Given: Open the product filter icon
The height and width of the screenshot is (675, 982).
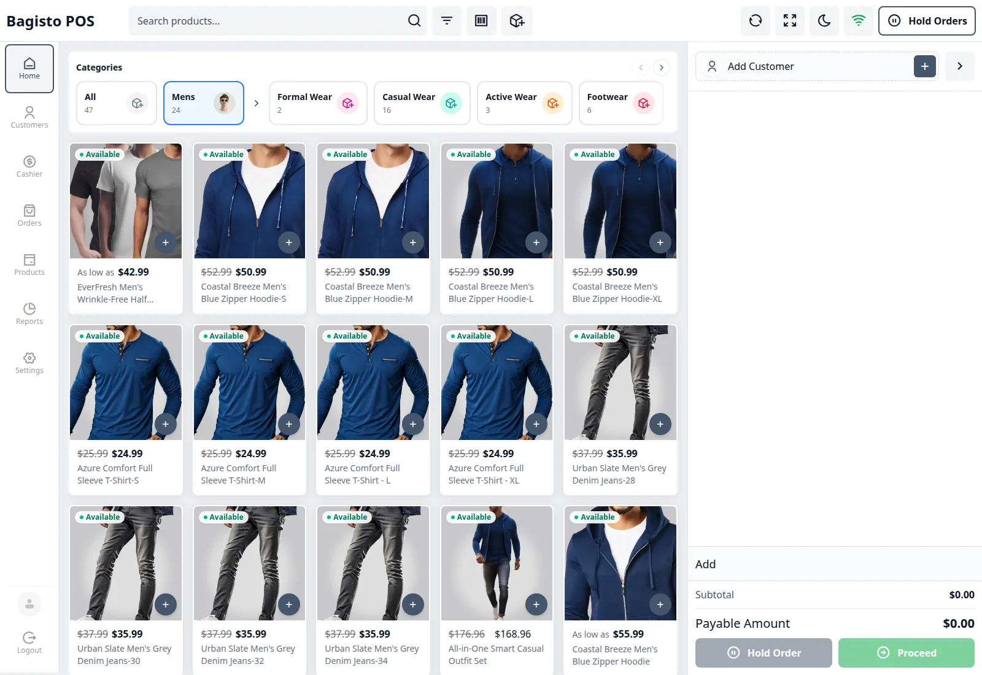Looking at the screenshot, I should tap(447, 21).
